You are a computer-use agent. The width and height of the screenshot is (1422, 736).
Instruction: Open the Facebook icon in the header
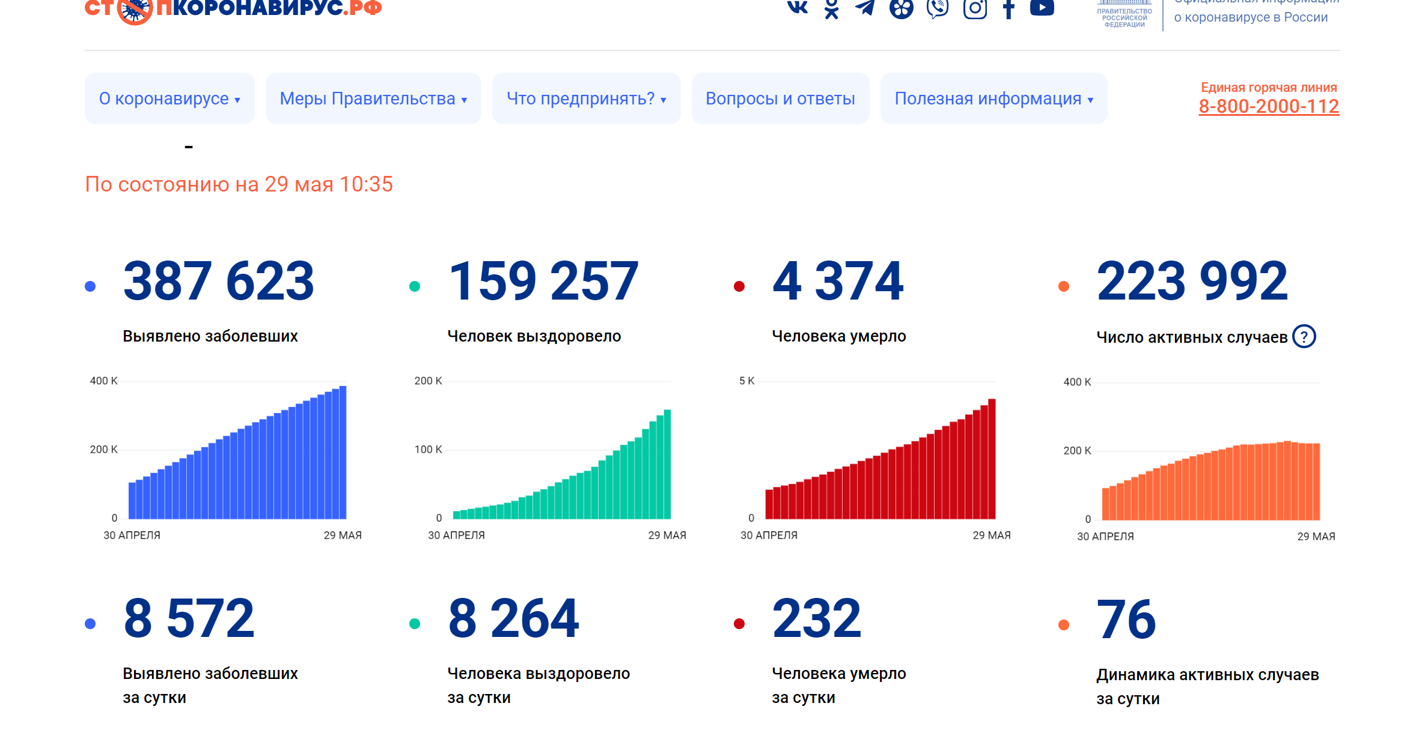[1009, 9]
